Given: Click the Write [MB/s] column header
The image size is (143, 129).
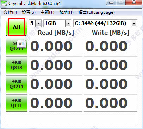Looking at the screenshot, I should (x=111, y=33).
